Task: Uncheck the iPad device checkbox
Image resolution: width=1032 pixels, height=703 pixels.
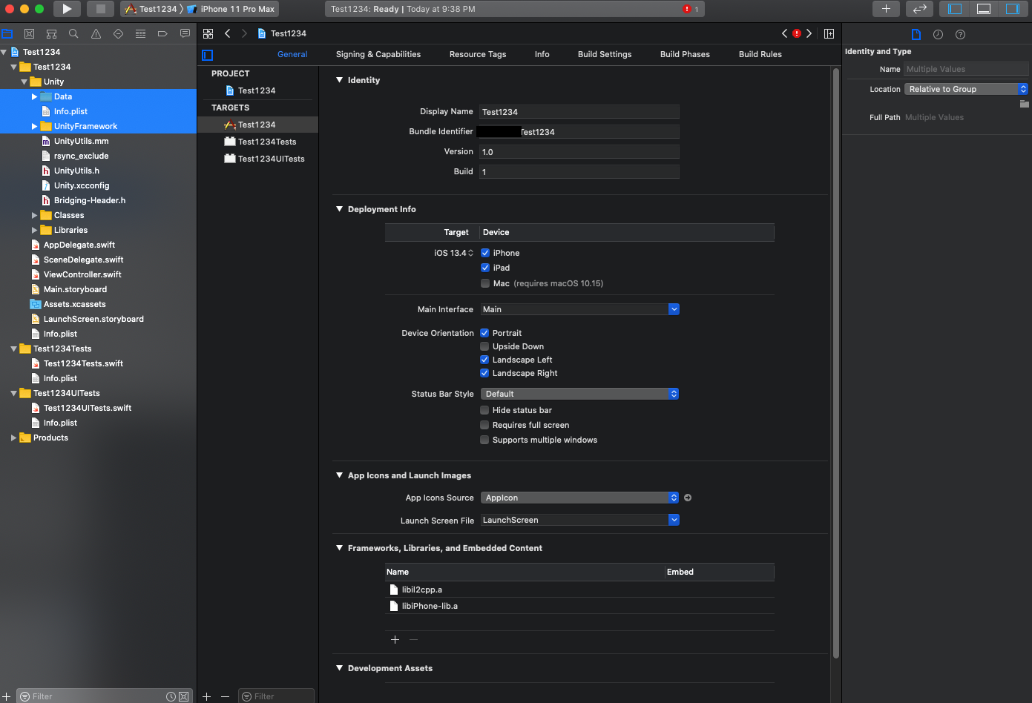Action: click(485, 268)
